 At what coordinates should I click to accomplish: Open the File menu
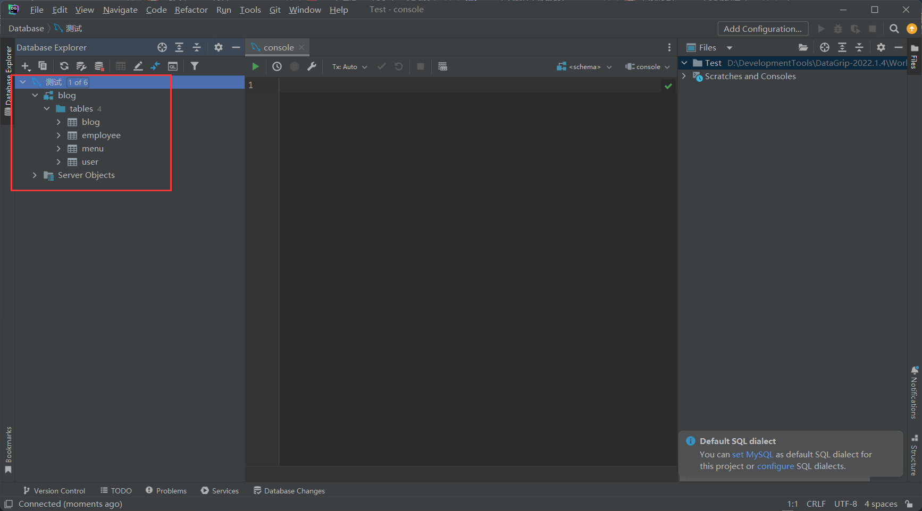pos(37,10)
